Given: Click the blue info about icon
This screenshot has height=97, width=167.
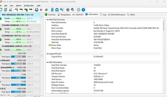Looking at the screenshot, I should tap(83, 10).
